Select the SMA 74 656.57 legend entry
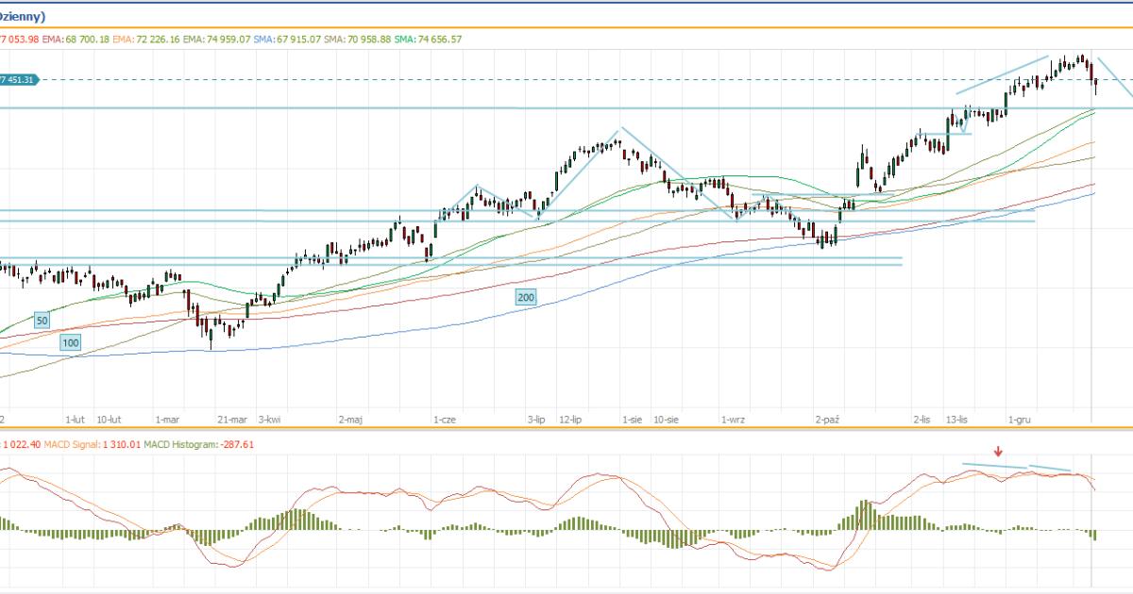1133x594 pixels. point(429,39)
